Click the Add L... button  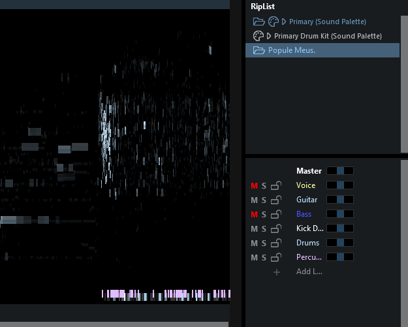pyautogui.click(x=309, y=272)
